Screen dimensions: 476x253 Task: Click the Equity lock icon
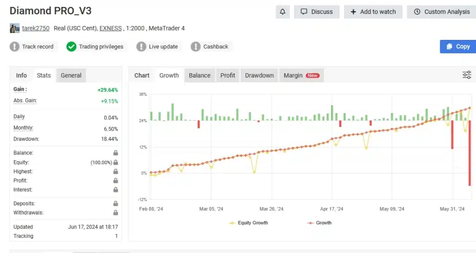(116, 162)
